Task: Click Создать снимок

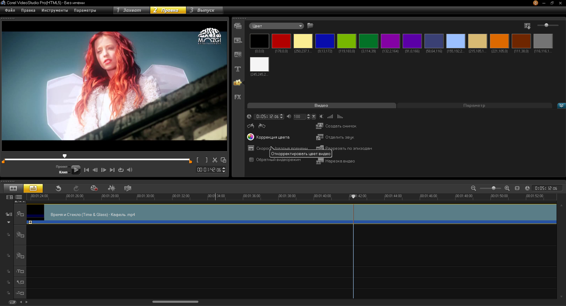Action: tap(336, 126)
